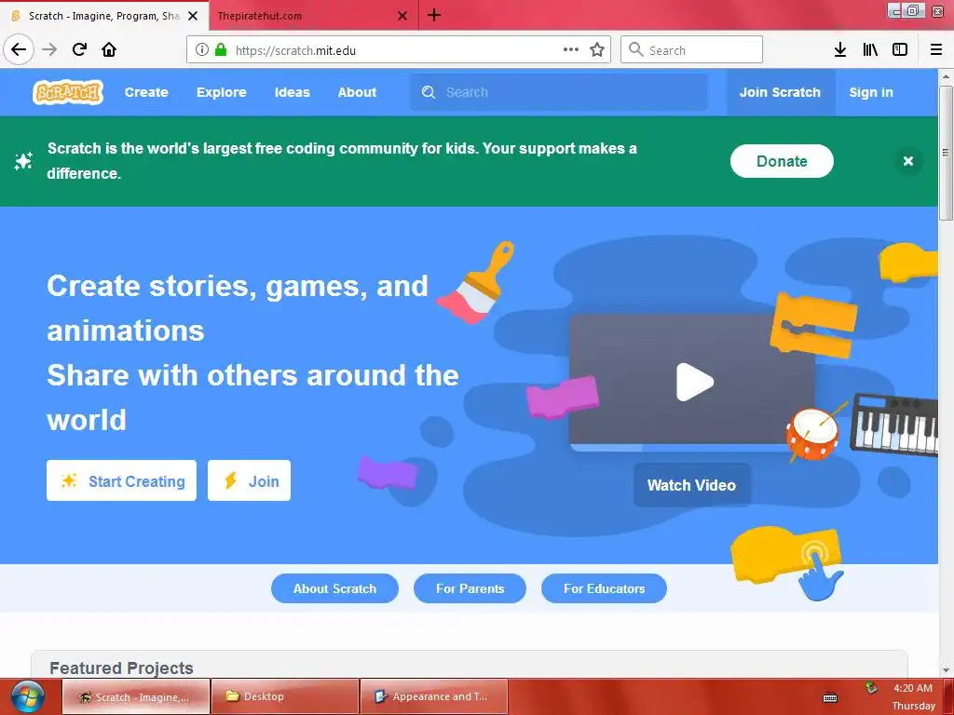
Task: Open the Firefox hamburger menu
Action: [x=936, y=50]
